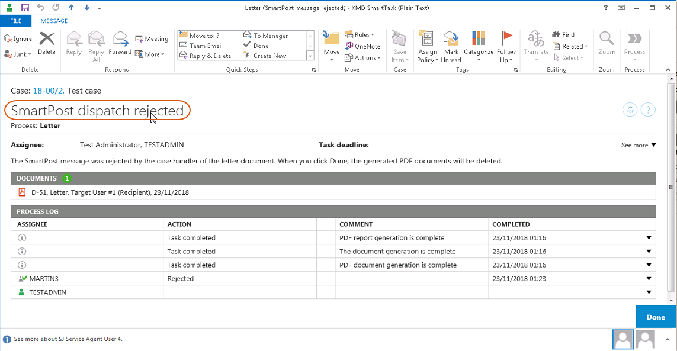The width and height of the screenshot is (677, 351).
Task: Expand the Quick Steps gallery
Action: click(310, 56)
